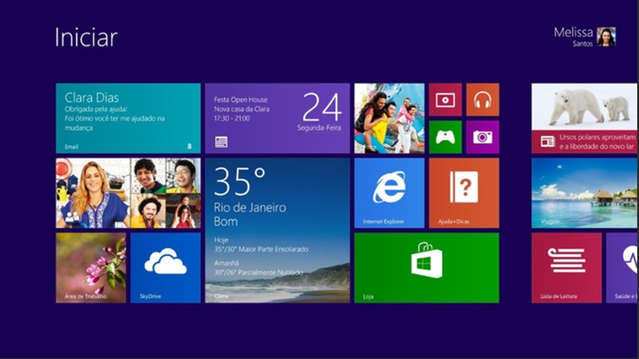The image size is (639, 359).
Task: Click the Ursos polares headline text
Action: pyautogui.click(x=598, y=142)
